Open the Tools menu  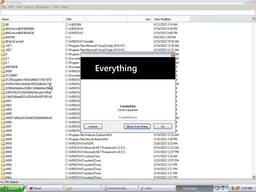point(56,7)
